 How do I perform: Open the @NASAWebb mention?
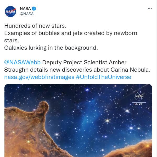[x=23, y=63]
